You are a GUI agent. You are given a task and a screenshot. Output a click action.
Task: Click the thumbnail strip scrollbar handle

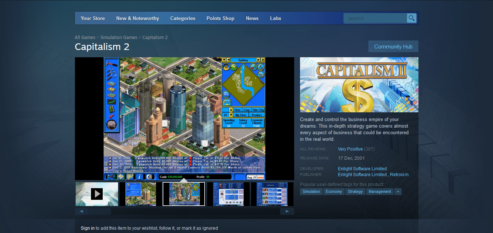[100, 211]
